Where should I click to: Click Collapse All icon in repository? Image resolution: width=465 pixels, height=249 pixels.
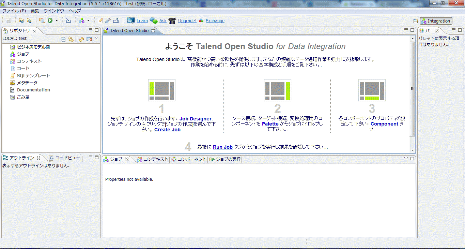pyautogui.click(x=63, y=39)
